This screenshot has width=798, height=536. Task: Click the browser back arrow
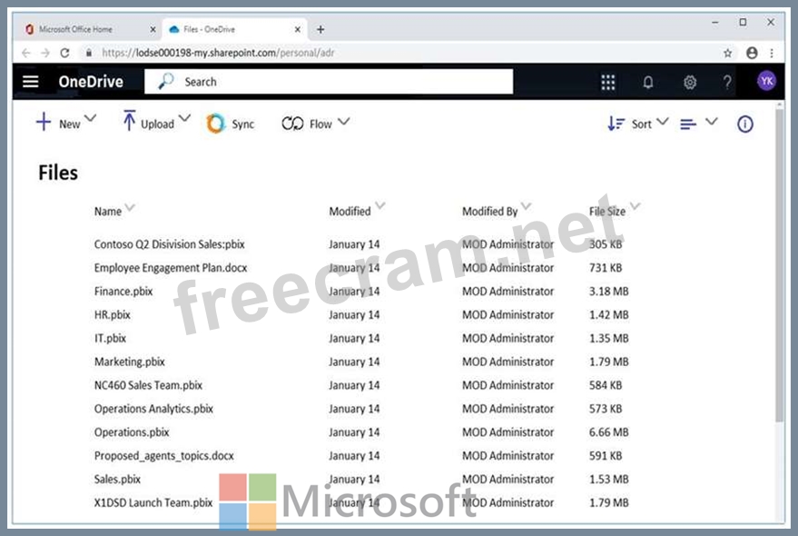[26, 53]
